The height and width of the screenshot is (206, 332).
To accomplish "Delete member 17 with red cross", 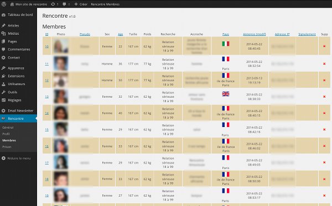I will pyautogui.click(x=324, y=162).
